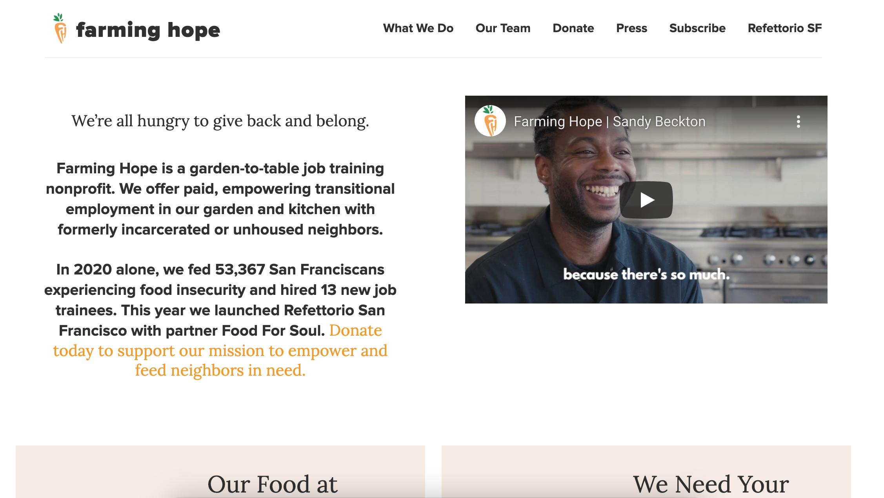This screenshot has height=498, width=884.
Task: Click the Farming Hope carrot logo icon
Action: (60, 28)
